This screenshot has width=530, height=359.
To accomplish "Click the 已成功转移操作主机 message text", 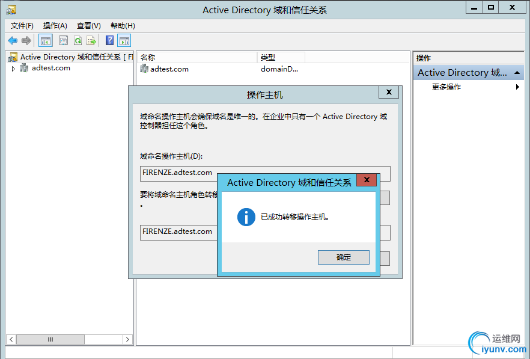I will point(294,217).
